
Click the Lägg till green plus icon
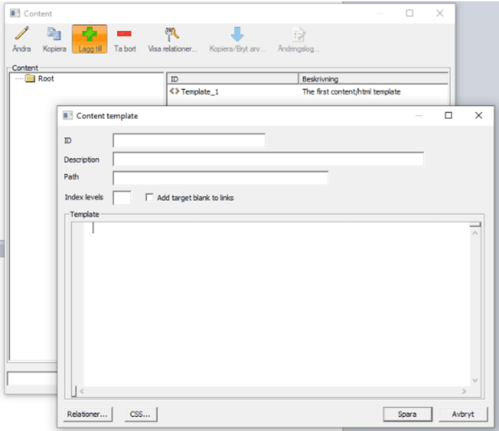(89, 34)
